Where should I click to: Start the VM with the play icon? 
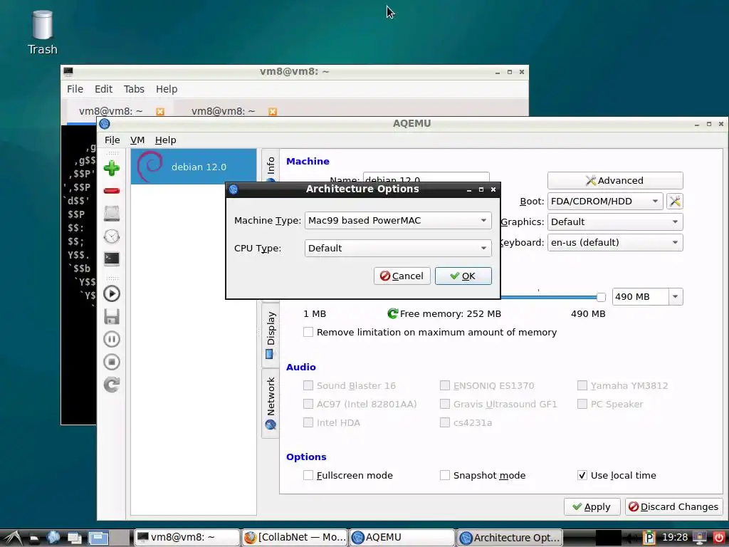coord(112,293)
